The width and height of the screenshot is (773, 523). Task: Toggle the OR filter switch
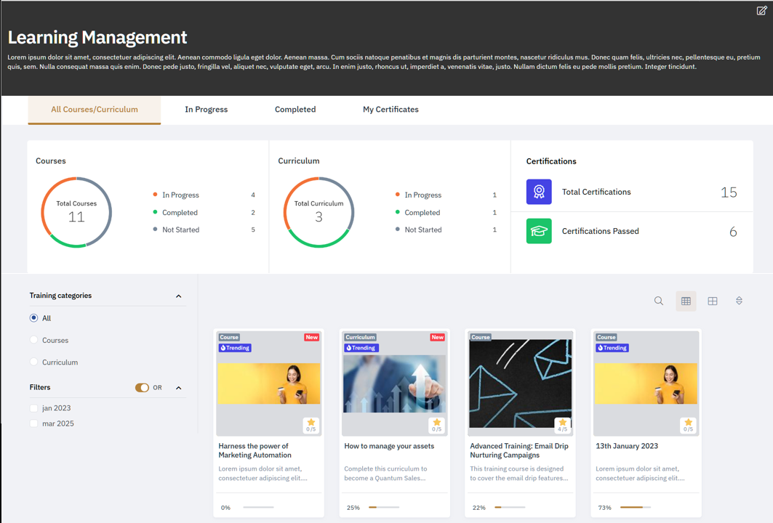point(142,388)
